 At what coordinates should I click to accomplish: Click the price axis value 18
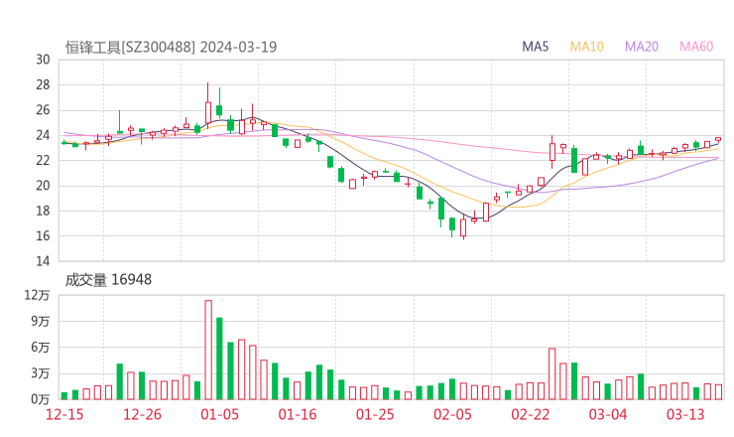point(43,211)
